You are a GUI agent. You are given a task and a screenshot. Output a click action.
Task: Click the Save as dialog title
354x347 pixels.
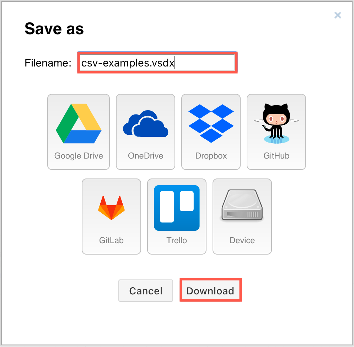point(54,28)
